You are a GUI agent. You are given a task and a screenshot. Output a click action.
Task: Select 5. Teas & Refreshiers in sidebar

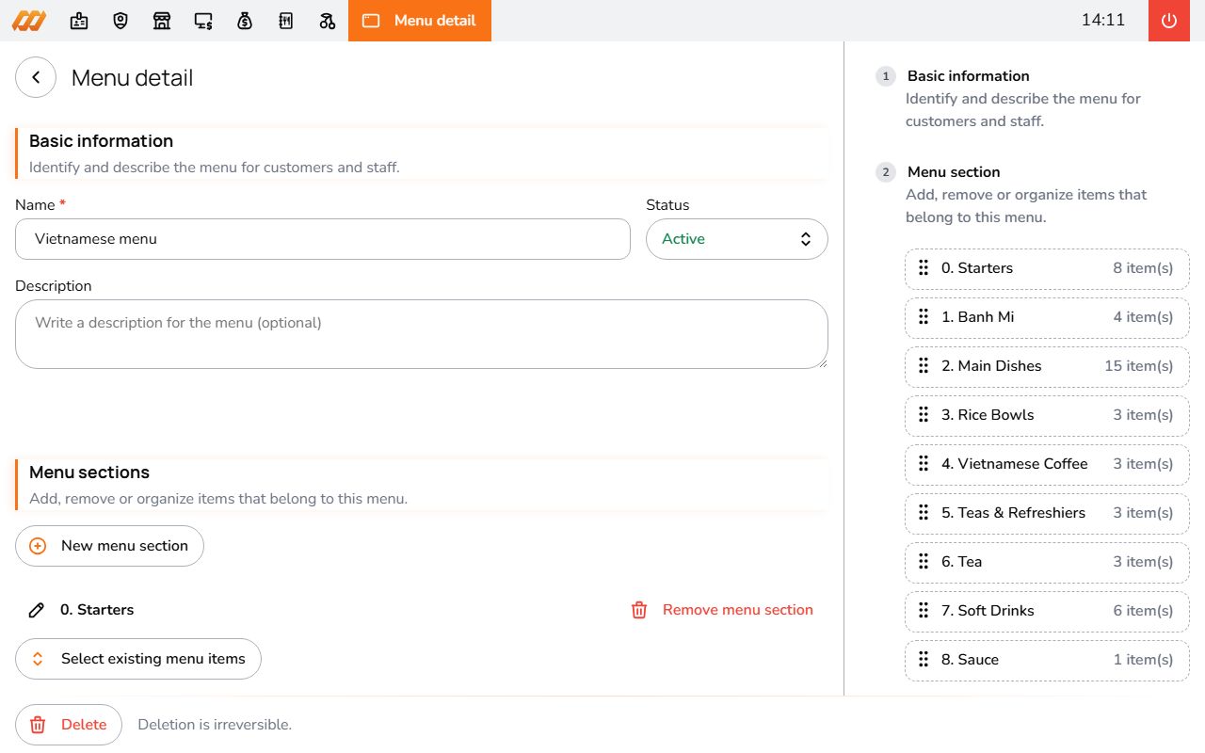point(1047,513)
